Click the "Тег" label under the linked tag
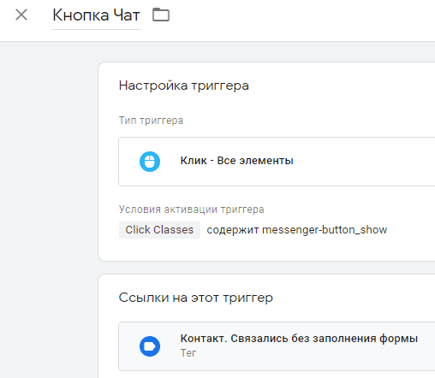 point(188,353)
